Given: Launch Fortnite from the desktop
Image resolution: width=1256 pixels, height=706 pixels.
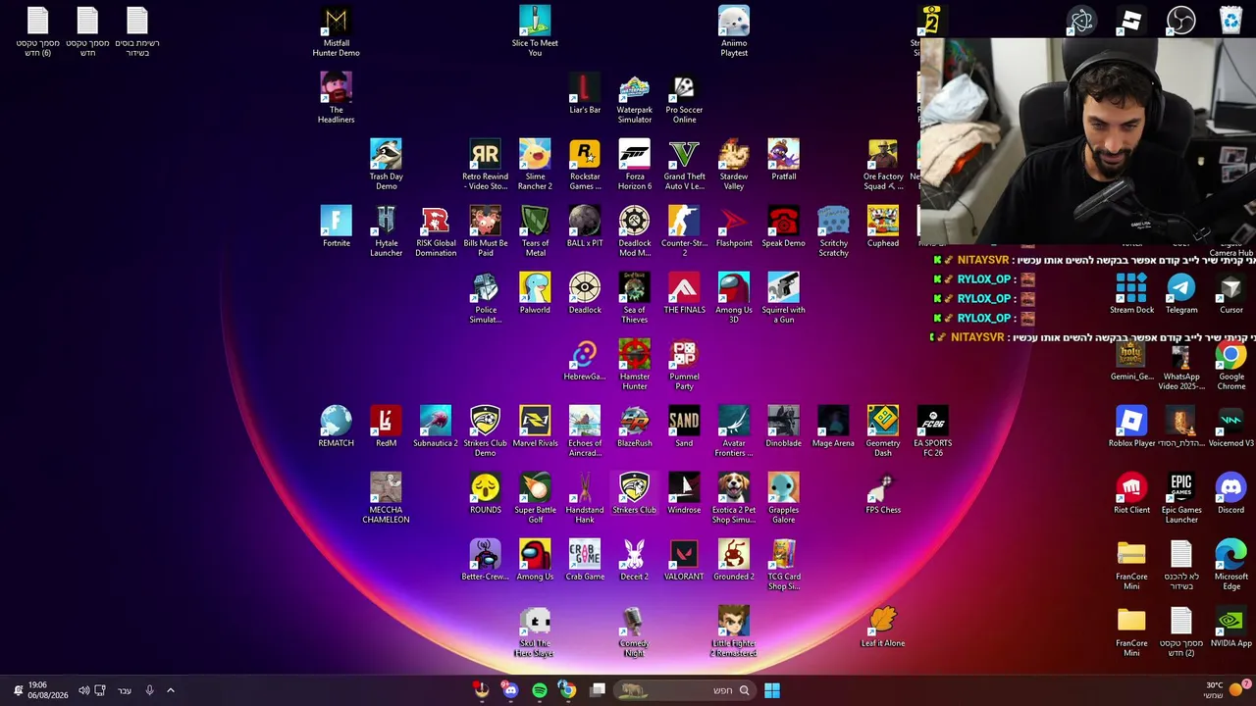Looking at the screenshot, I should pyautogui.click(x=336, y=227).
